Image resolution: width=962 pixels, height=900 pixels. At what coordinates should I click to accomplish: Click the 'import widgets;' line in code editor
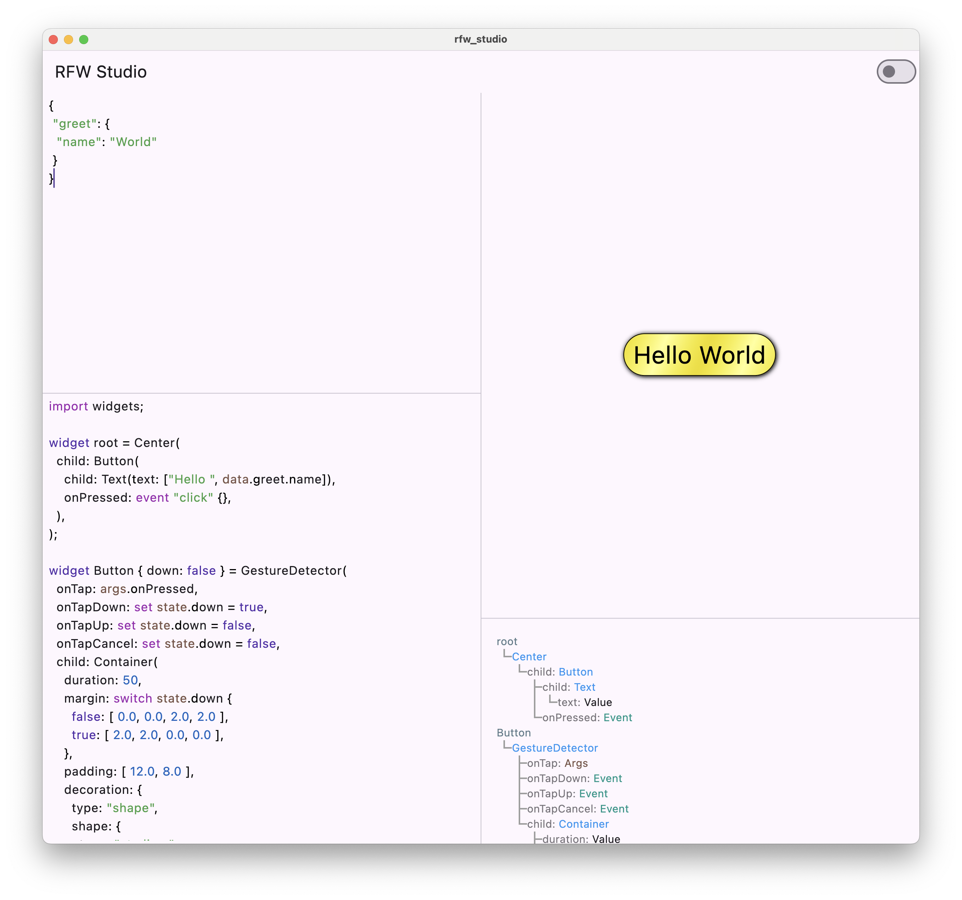click(x=96, y=406)
